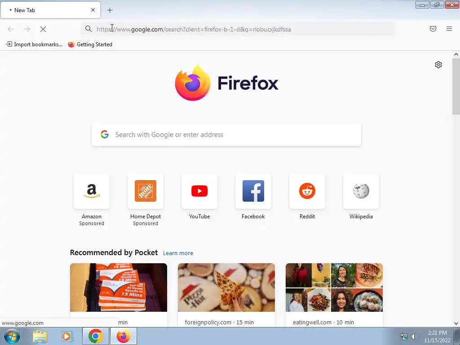Click scrollbar down arrow

(456, 323)
